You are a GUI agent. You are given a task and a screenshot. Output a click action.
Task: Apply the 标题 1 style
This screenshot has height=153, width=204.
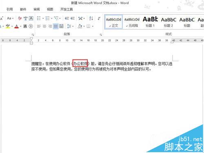coord(150,22)
